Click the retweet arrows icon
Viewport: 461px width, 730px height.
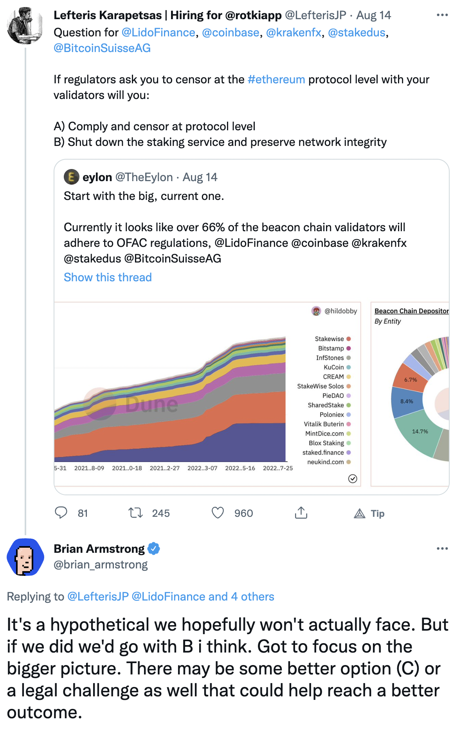click(136, 512)
